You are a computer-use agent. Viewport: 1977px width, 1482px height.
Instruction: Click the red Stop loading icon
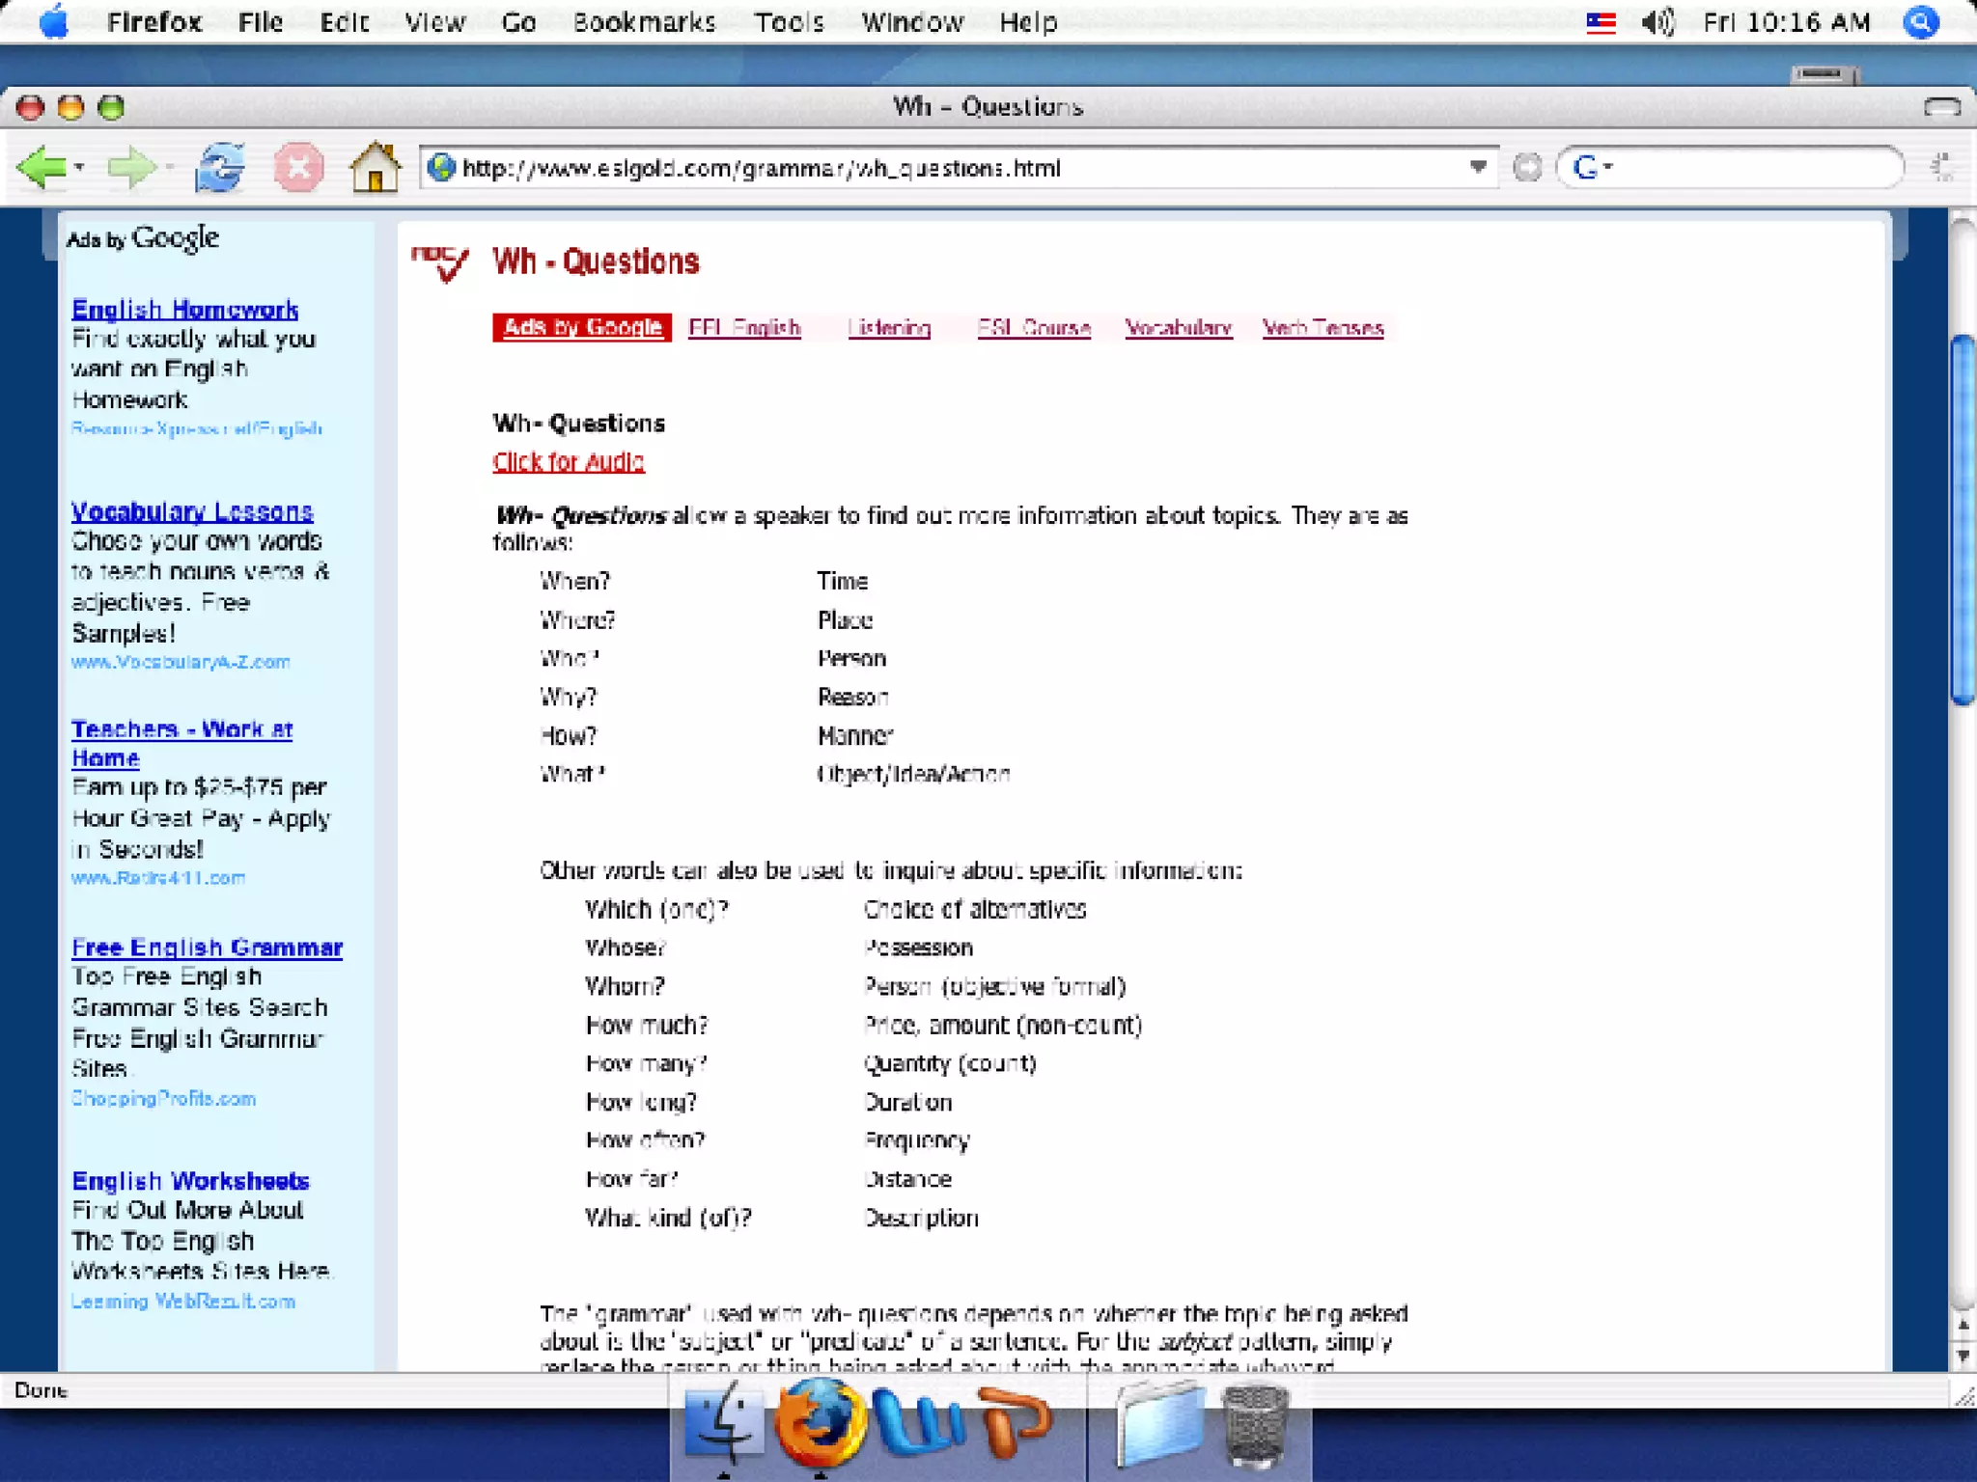tap(298, 168)
